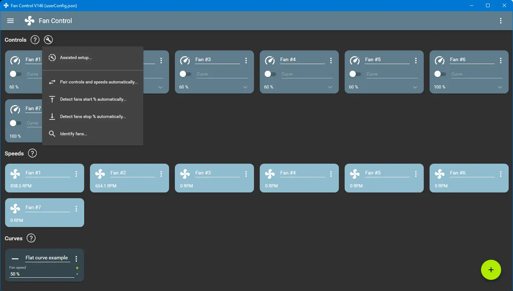Open the Curve dropdown on Fan #4 control

(307, 74)
